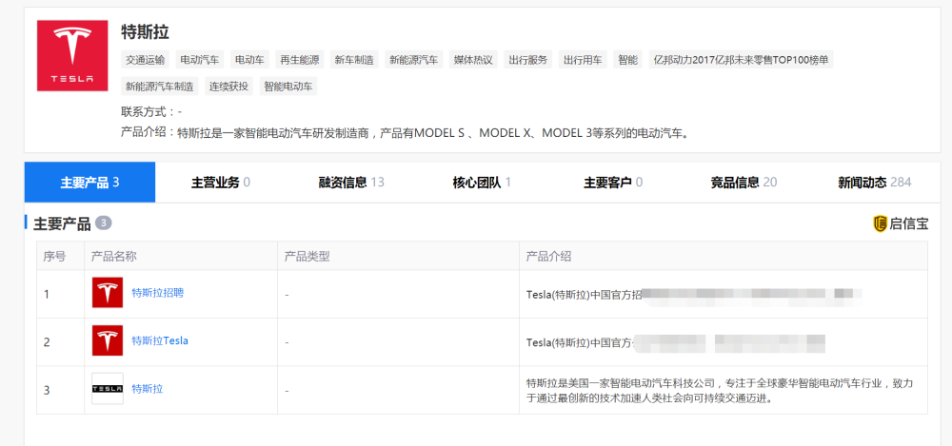Open the 特斯拉Tesla product link
Screen dimensions: 952x446
coord(160,340)
